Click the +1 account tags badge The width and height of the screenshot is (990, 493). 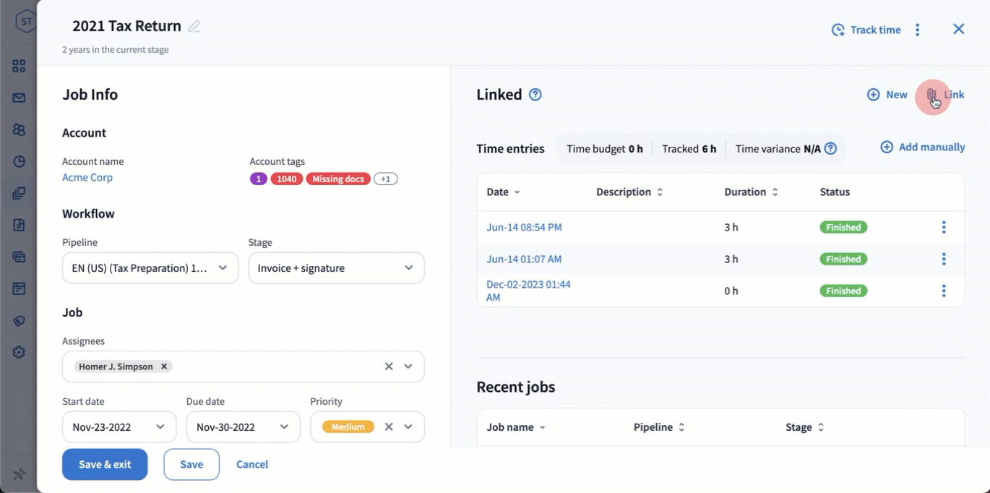[386, 179]
